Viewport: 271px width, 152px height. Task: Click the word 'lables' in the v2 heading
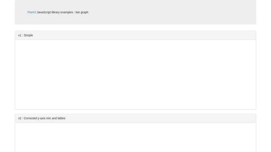pyautogui.click(x=61, y=119)
